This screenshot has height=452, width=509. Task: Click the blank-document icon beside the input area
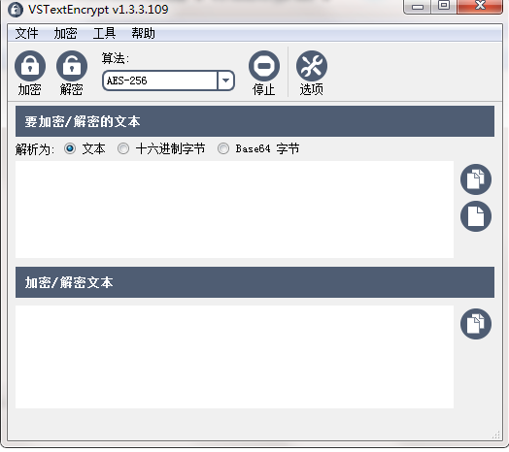tap(476, 216)
